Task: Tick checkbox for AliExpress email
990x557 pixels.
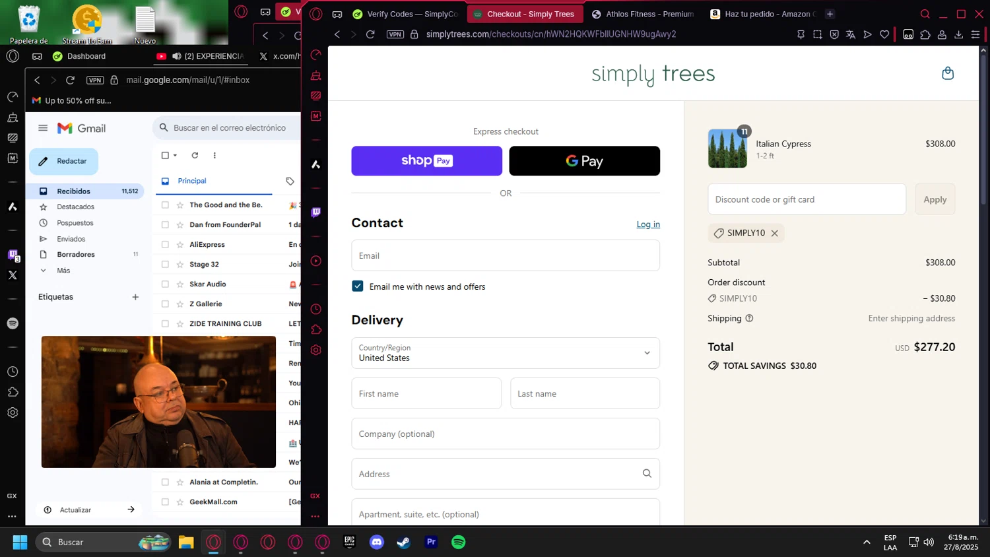Action: [x=165, y=245]
